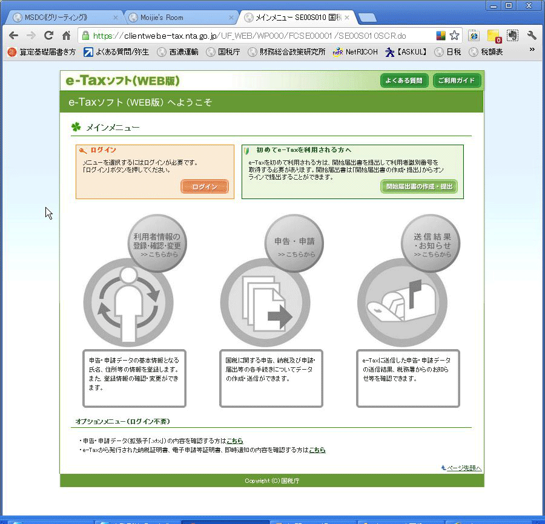Open the wrench settings menu
This screenshot has width=545, height=524.
click(532, 36)
